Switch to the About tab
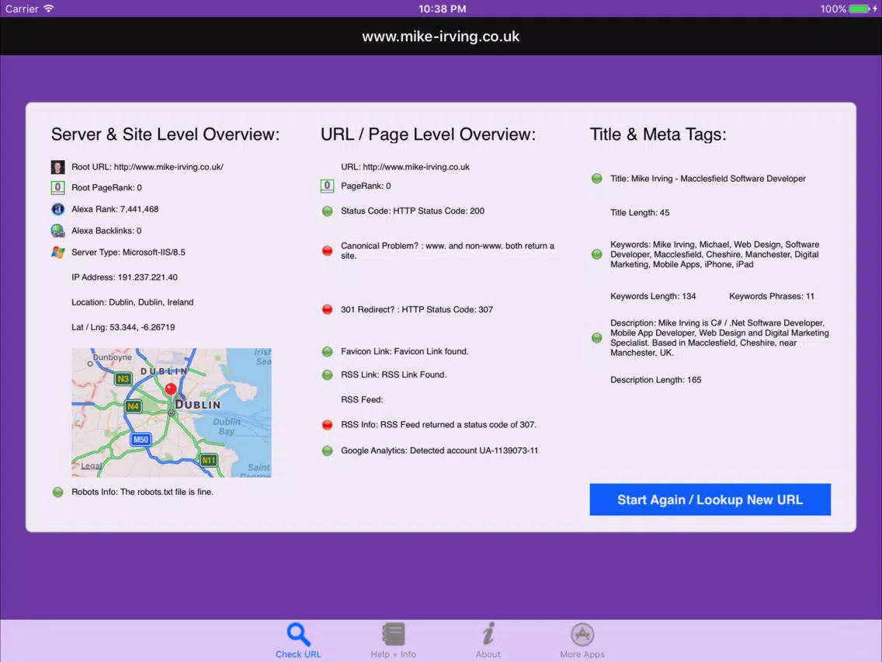882x662 pixels. coord(488,640)
